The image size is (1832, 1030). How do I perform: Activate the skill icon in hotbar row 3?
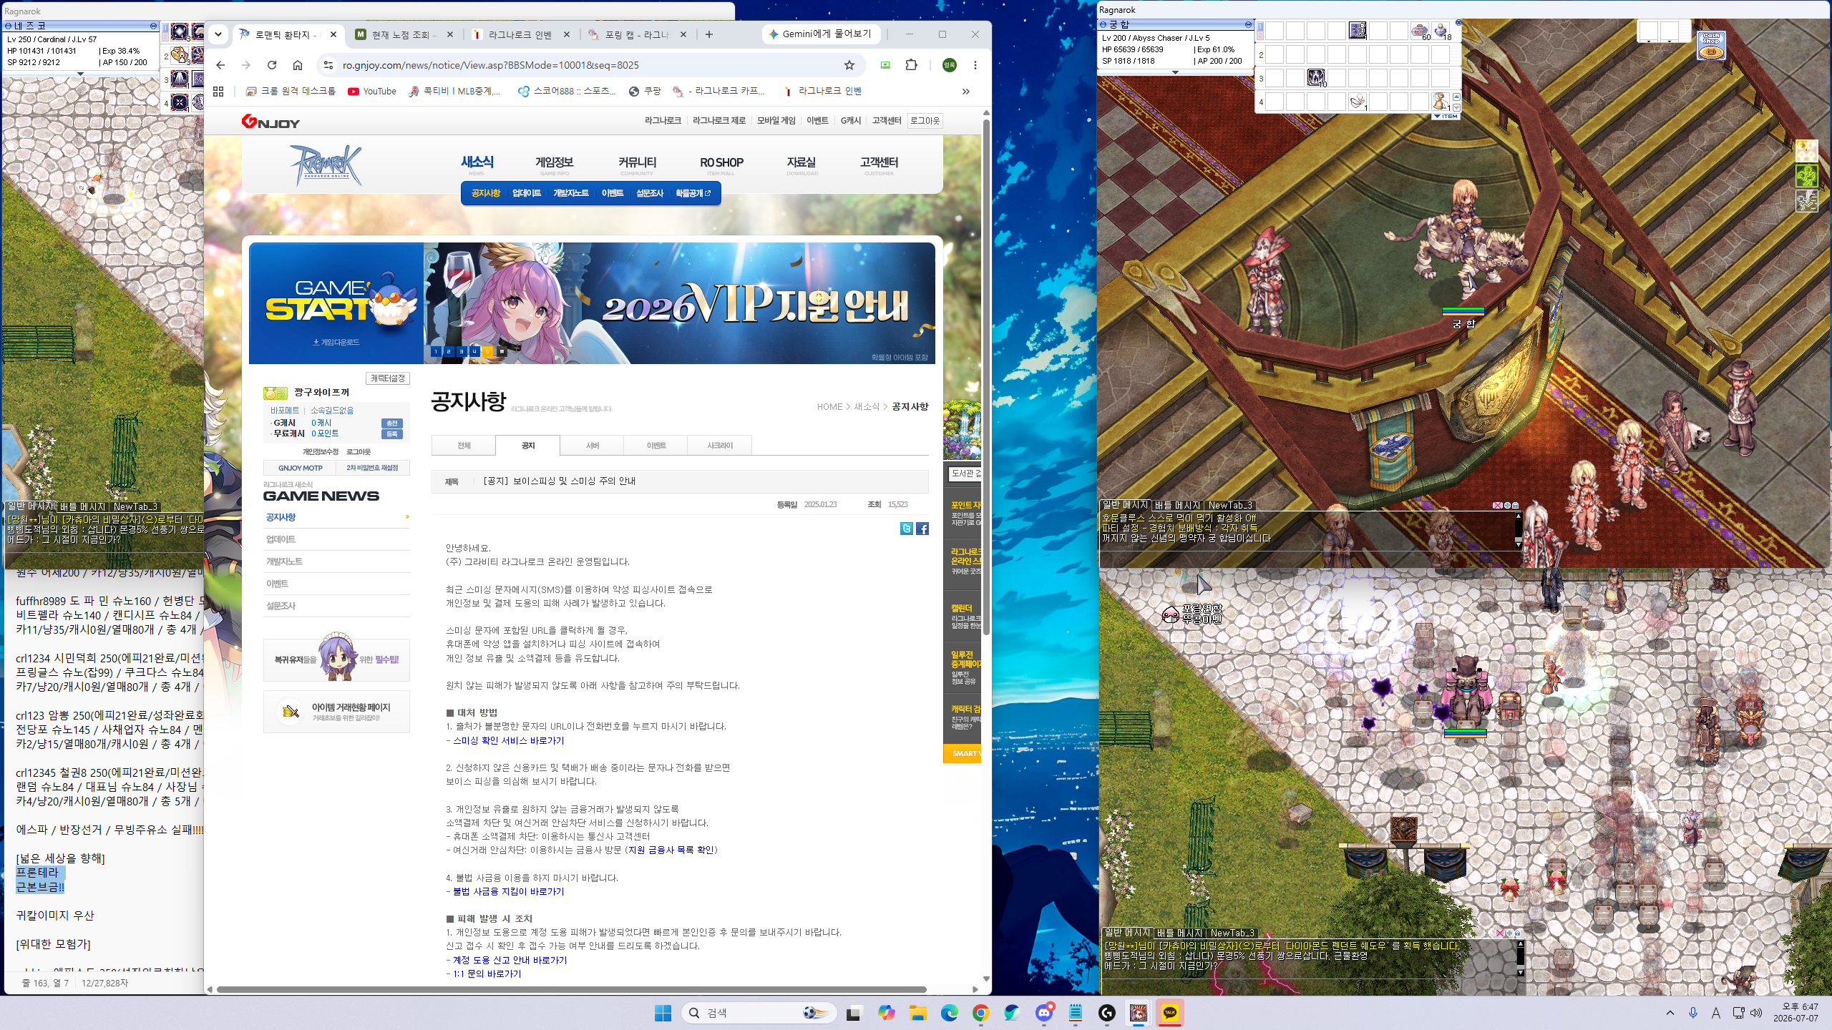(1316, 78)
